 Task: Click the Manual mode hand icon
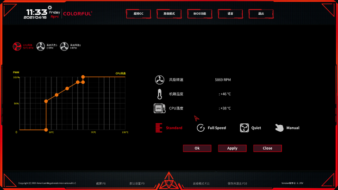(279, 128)
